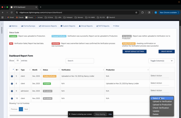Open the show entries count dropdown
Viewport: 181px width, 118px height.
click(x=18, y=61)
